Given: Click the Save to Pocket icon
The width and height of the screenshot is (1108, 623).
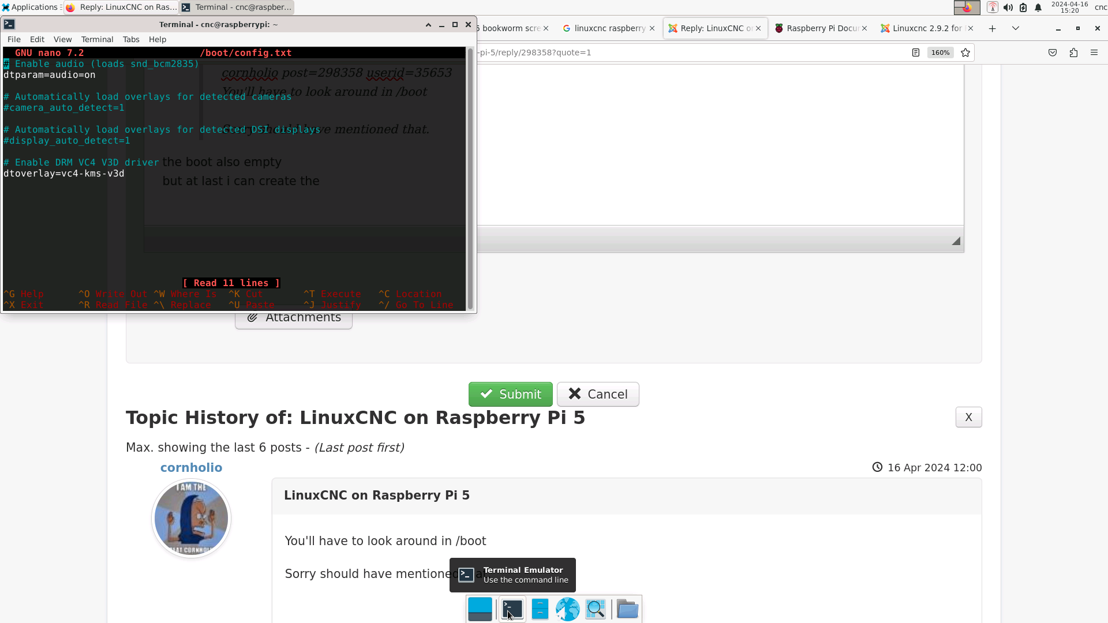Looking at the screenshot, I should (1053, 52).
